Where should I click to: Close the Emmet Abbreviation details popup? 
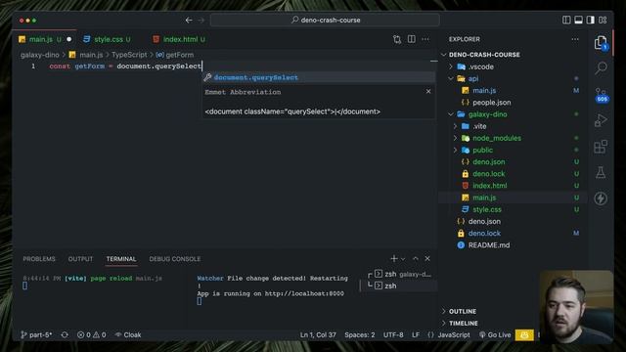428,91
